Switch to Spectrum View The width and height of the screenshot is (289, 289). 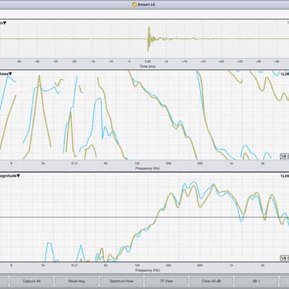[x=121, y=281]
